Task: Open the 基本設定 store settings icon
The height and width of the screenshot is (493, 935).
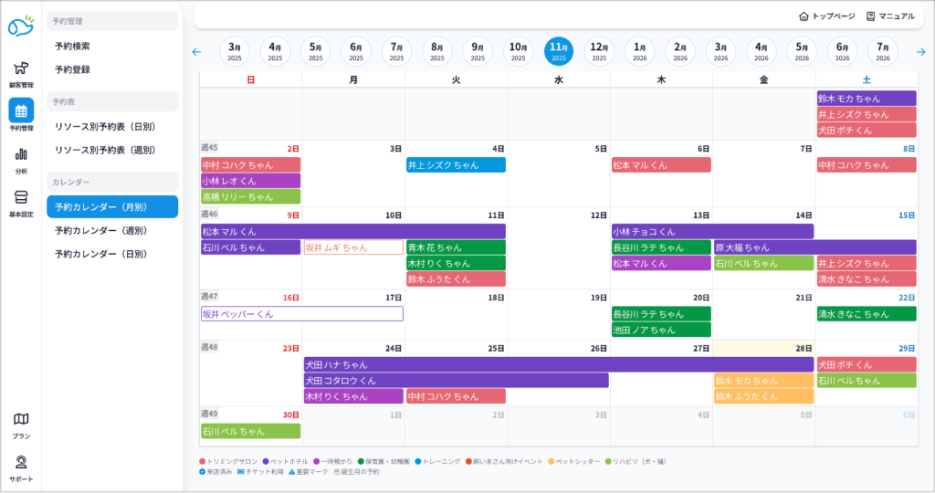Action: click(21, 197)
